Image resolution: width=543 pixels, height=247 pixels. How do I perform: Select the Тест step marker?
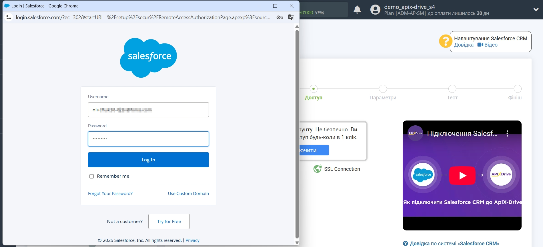(x=452, y=89)
